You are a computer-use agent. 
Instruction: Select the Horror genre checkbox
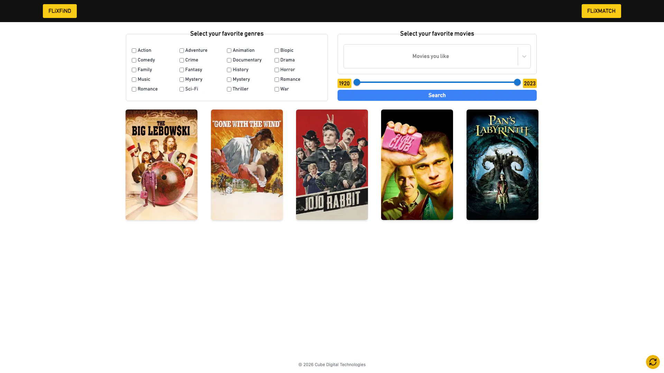[277, 70]
